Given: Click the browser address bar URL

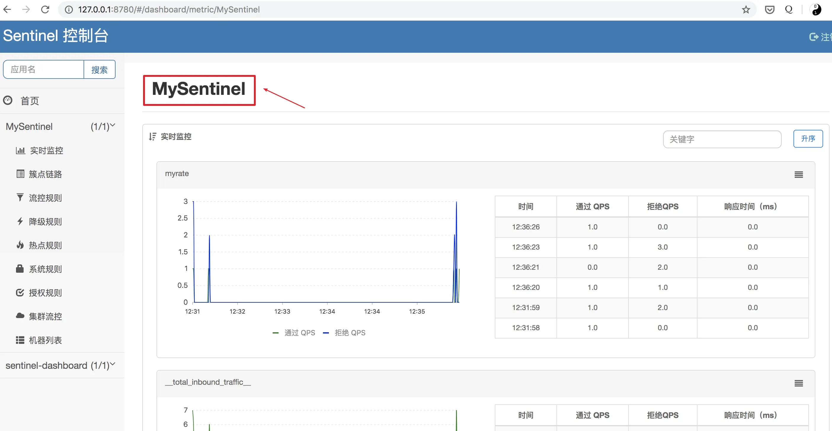Looking at the screenshot, I should pos(169,10).
